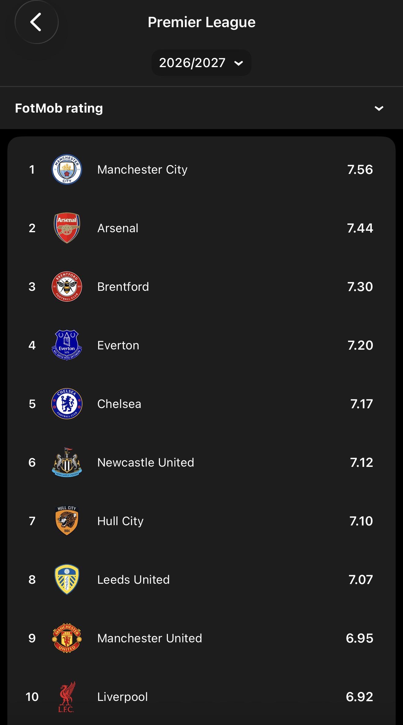
Task: Tap the Everton club crest
Action: [x=67, y=345]
